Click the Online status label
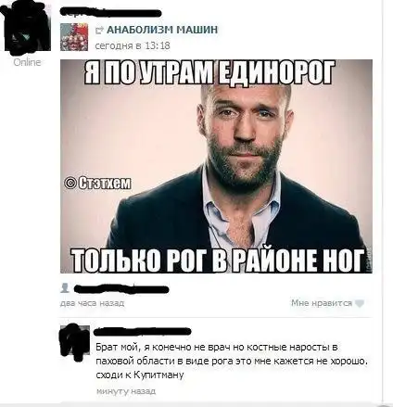The image size is (393, 407). tap(27, 62)
